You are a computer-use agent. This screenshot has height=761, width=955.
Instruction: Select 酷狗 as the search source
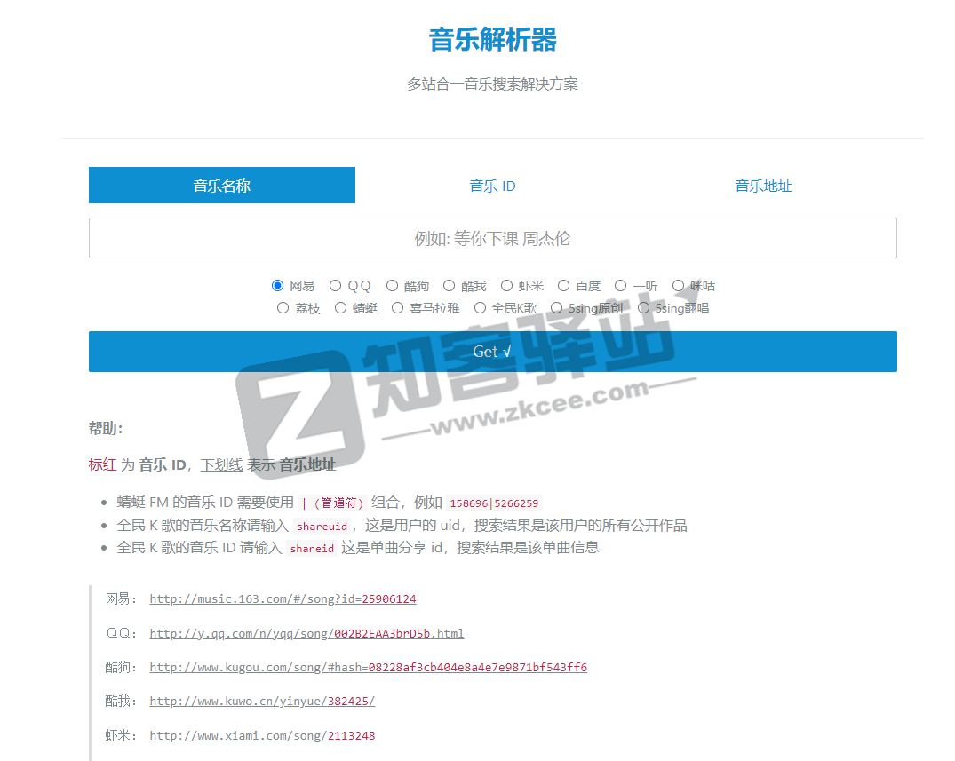click(x=392, y=285)
